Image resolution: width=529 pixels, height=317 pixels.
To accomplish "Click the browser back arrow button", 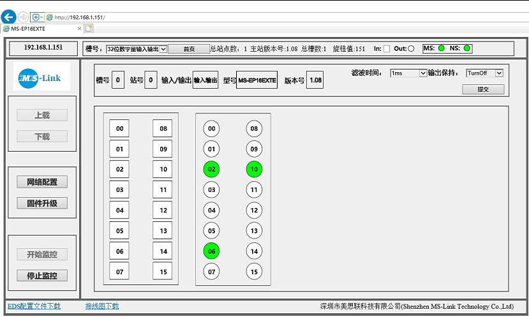I will tap(9, 17).
